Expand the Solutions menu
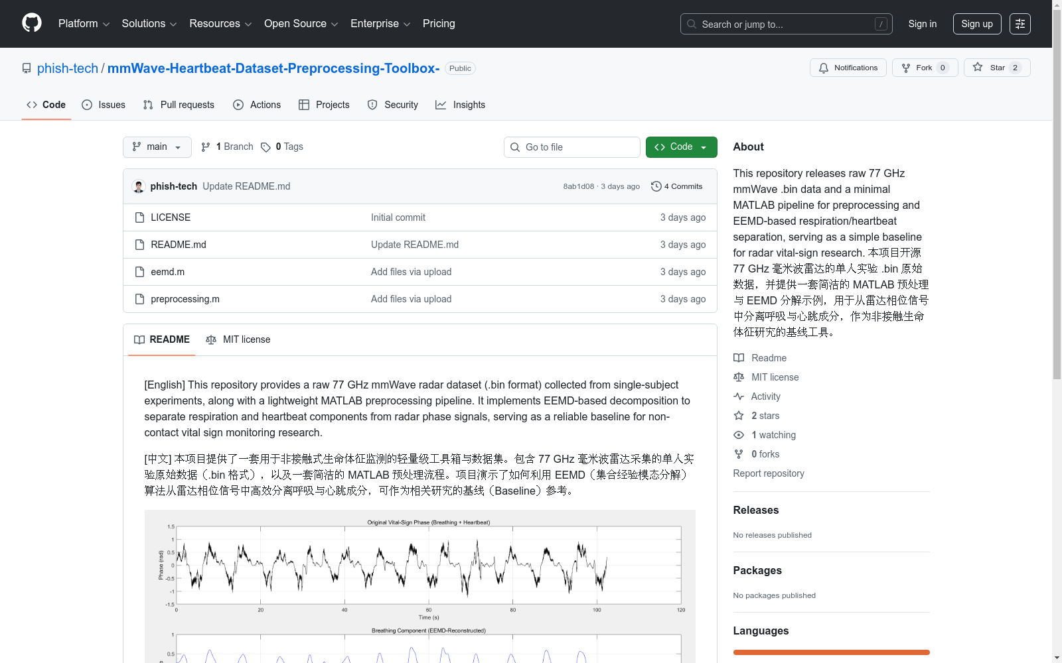This screenshot has height=663, width=1062. pos(149,24)
